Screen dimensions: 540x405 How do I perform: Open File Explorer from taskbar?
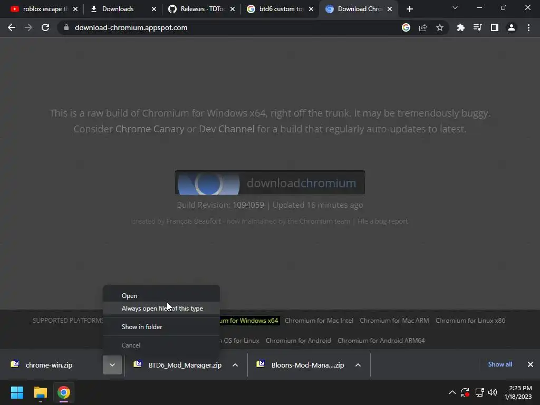[40, 392]
